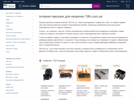
Task: Open Кухня та Побут category
Action: [x=11, y=36]
